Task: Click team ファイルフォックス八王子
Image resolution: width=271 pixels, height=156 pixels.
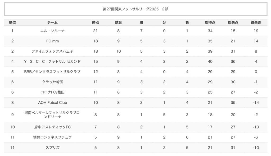Action: click(x=52, y=51)
